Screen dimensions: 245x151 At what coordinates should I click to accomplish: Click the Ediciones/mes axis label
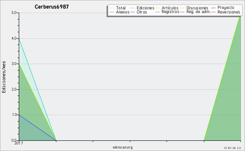point(4,77)
